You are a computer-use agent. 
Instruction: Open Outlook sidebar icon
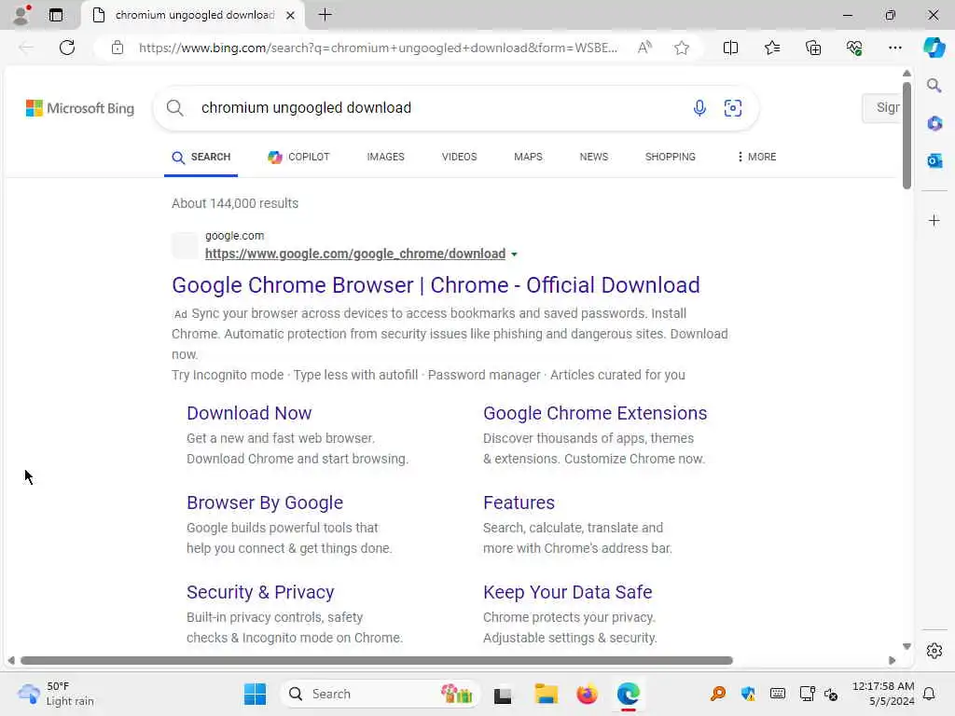934,160
